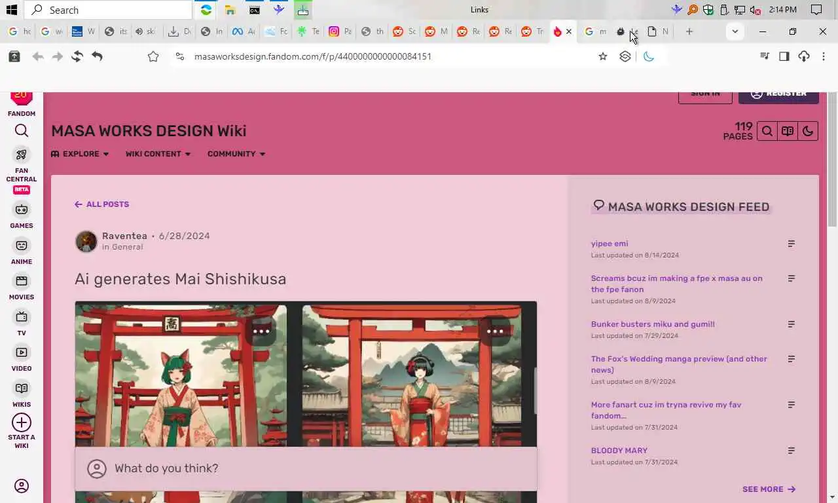
Task: Open the cloud upload icon in browser toolbar
Action: click(x=804, y=56)
